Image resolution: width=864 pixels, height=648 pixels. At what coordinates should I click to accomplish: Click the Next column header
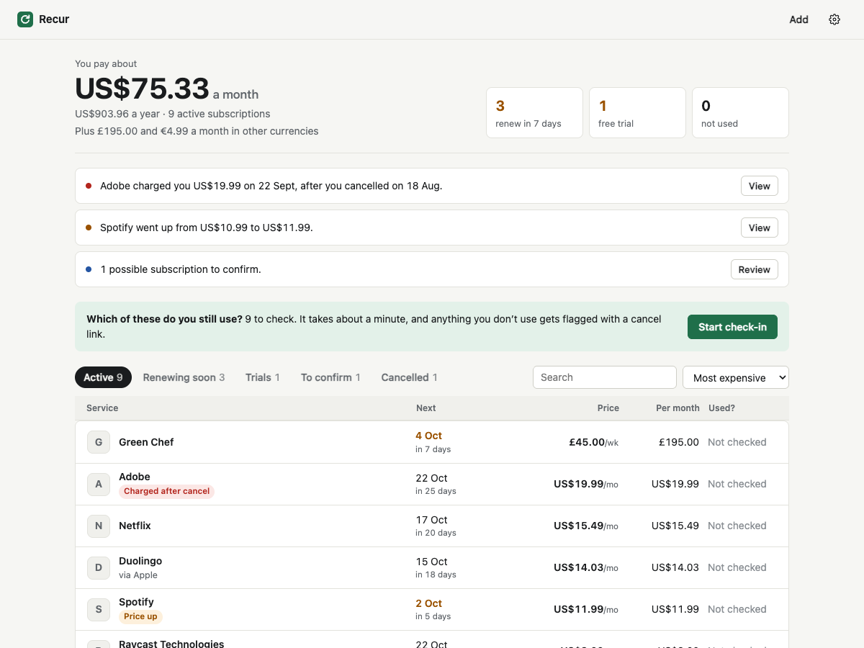click(x=426, y=408)
